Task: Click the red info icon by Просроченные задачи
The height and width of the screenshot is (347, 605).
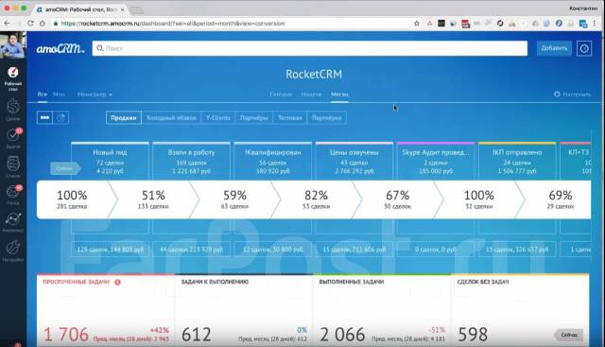Action: pyautogui.click(x=117, y=282)
